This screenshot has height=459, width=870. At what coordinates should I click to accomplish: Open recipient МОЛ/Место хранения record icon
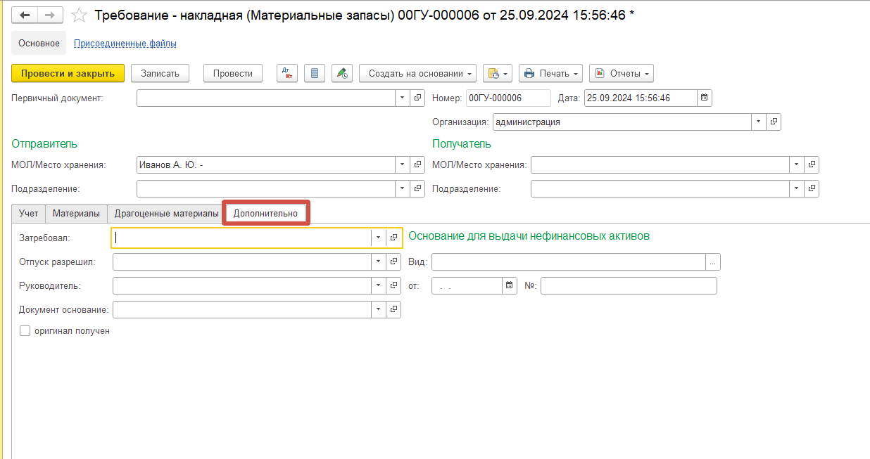click(812, 165)
